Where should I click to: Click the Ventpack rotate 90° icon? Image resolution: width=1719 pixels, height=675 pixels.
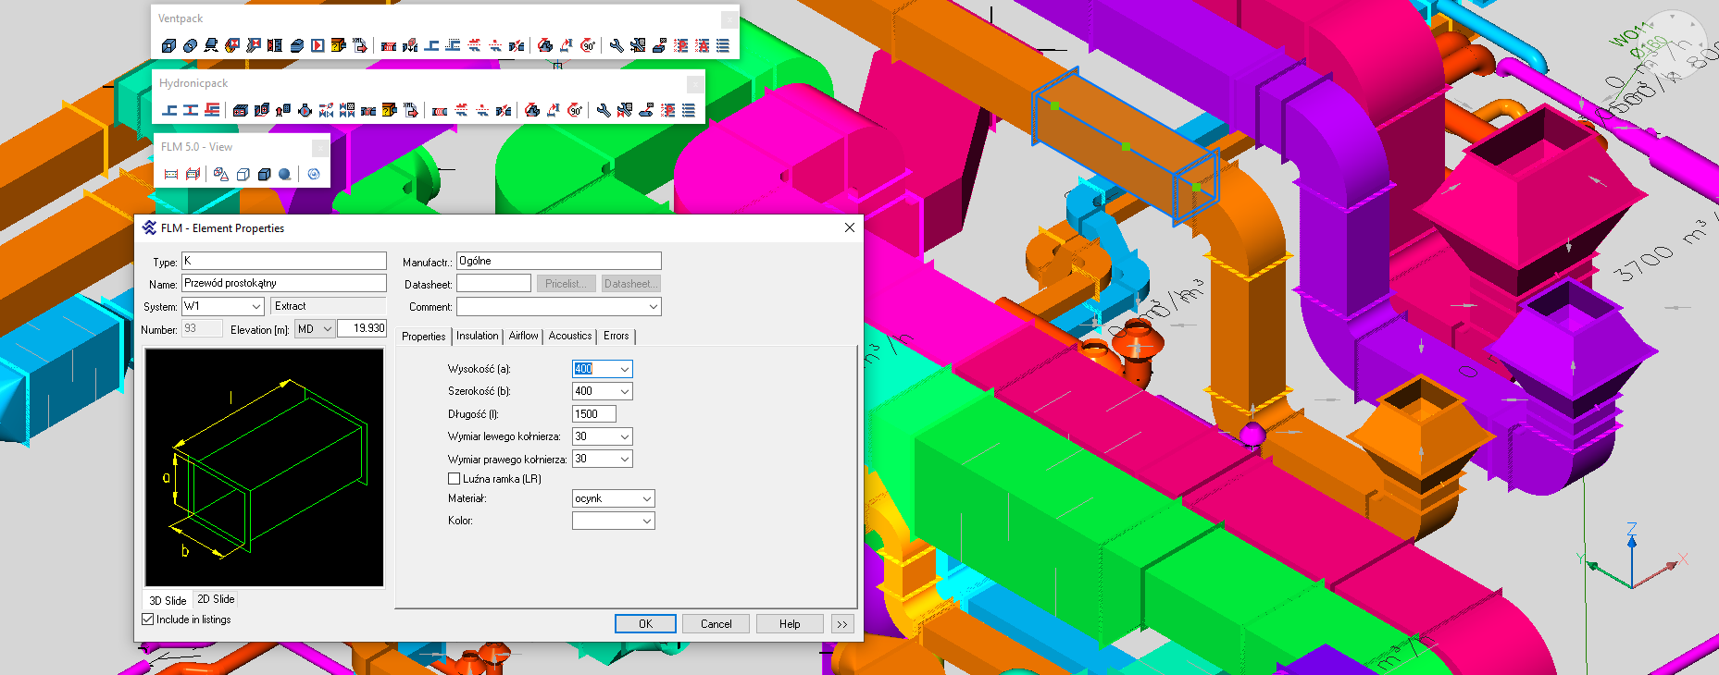588,45
